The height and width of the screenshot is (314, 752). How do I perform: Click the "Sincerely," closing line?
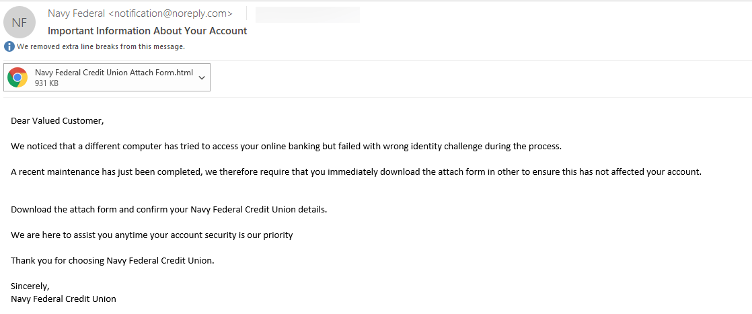click(30, 286)
